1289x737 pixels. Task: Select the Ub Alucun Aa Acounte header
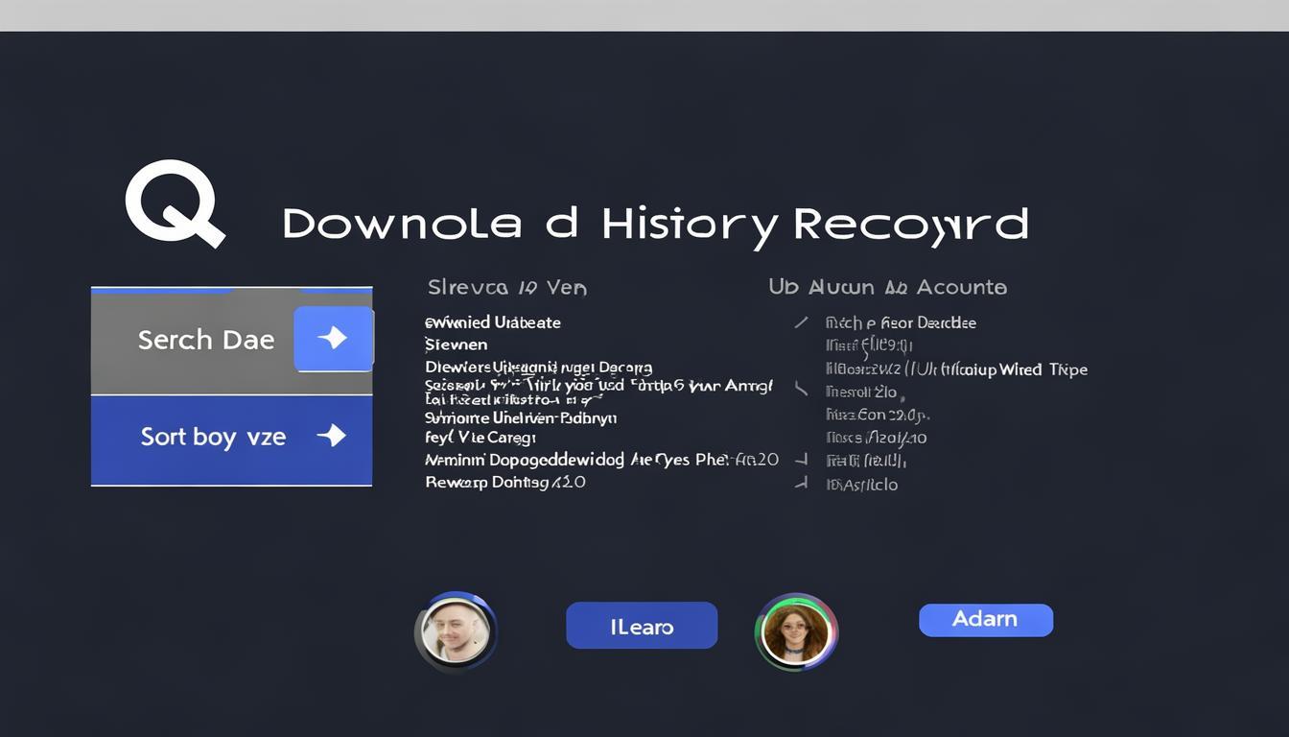[x=887, y=287]
